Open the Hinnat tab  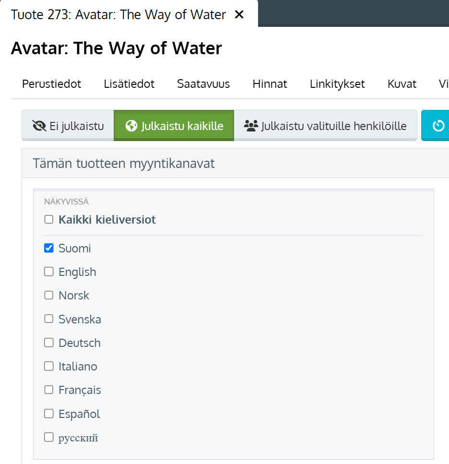coord(270,84)
